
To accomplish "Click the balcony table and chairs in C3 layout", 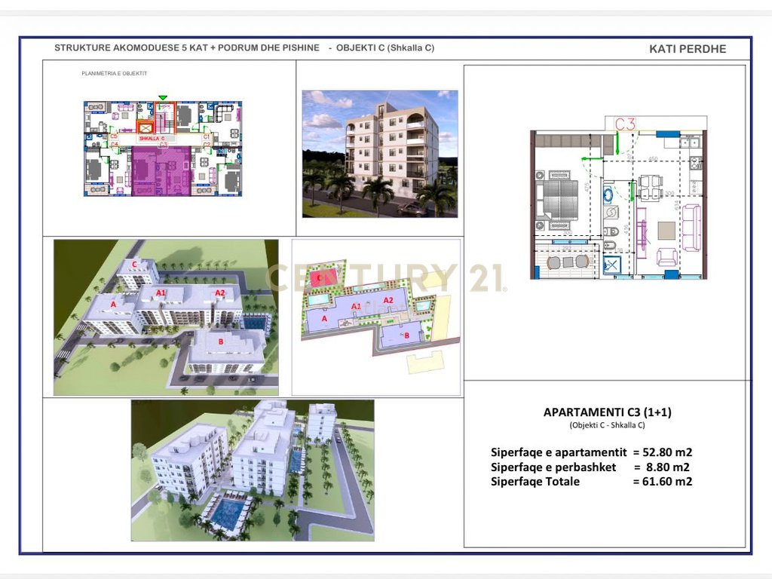I will point(568,262).
